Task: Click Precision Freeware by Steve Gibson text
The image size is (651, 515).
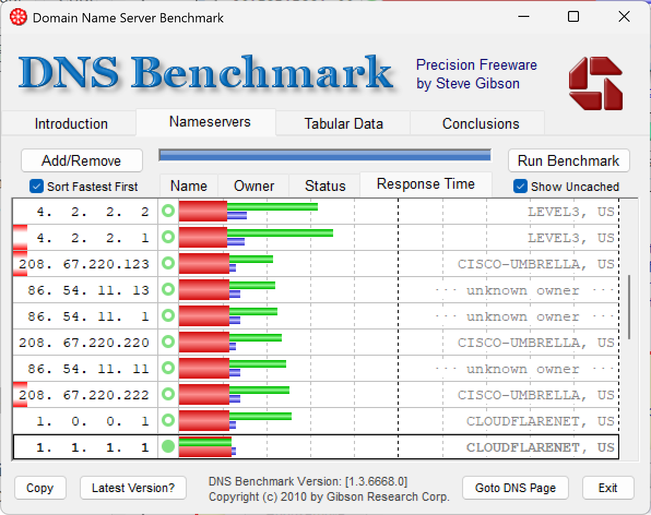Action: [x=477, y=74]
